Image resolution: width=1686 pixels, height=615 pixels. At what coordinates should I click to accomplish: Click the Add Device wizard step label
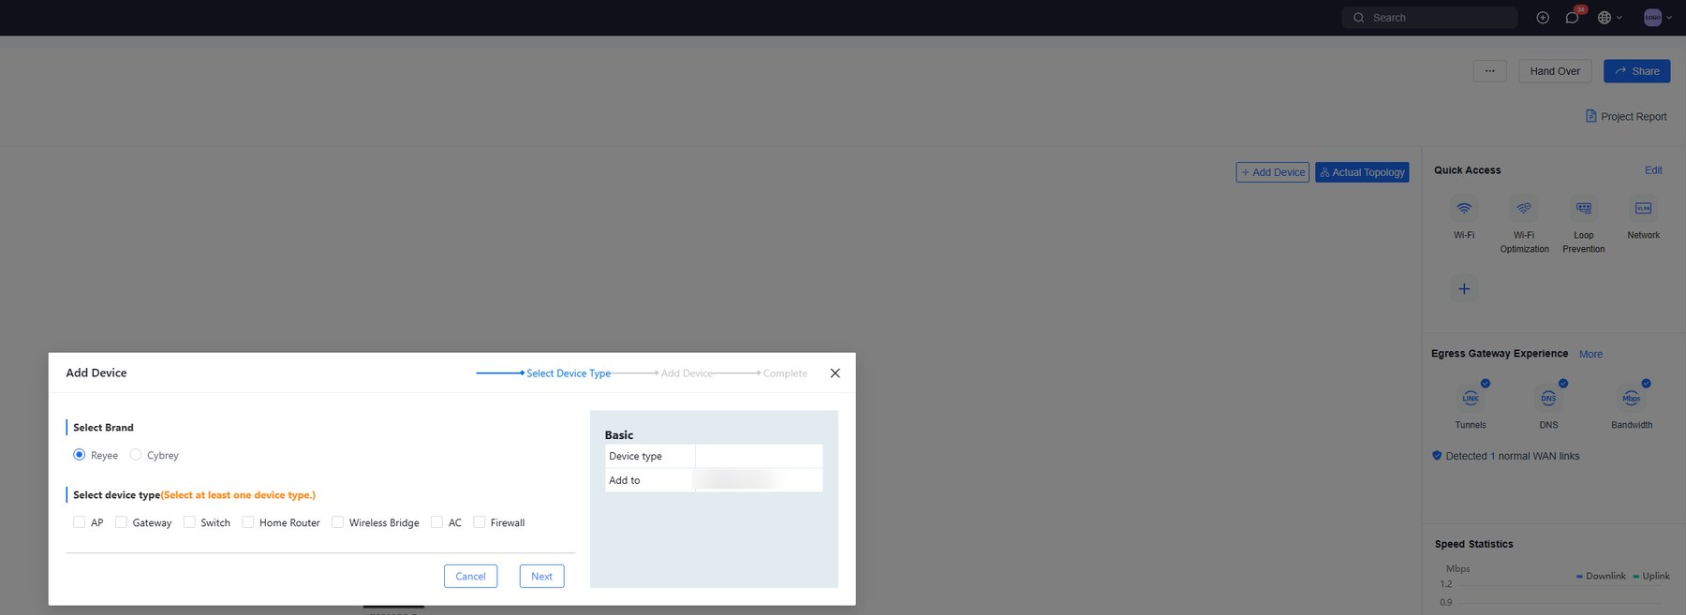coord(687,373)
